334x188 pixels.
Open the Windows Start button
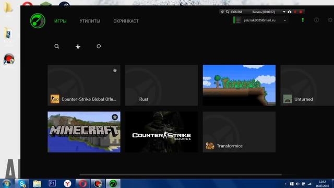point(6,183)
